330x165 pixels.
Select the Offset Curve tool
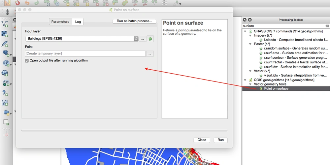pos(125,3)
